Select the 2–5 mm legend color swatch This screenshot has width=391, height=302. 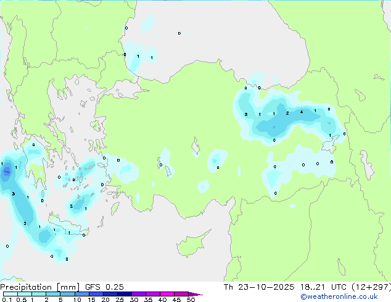point(53,294)
